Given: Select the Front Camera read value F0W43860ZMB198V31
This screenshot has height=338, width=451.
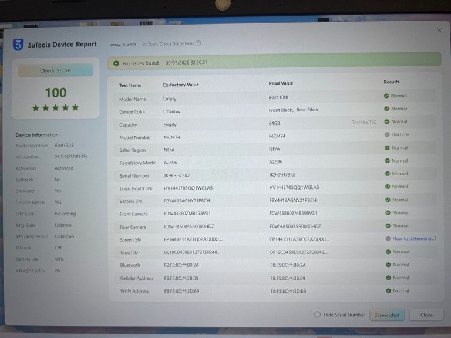Looking at the screenshot, I should pos(294,213).
